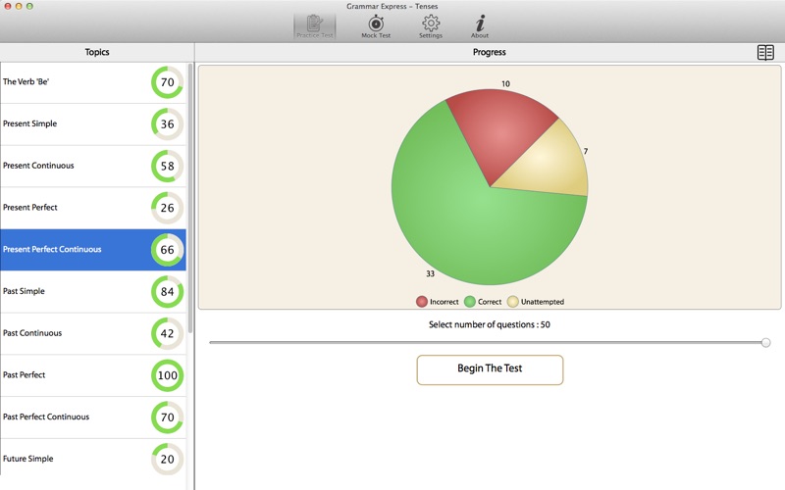Screen dimensions: 785x490
Task: Click the number of questions slider handle
Action: 765,342
